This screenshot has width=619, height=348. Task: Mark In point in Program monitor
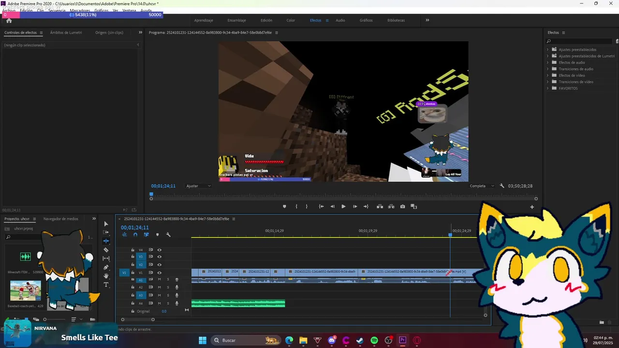[x=296, y=206]
